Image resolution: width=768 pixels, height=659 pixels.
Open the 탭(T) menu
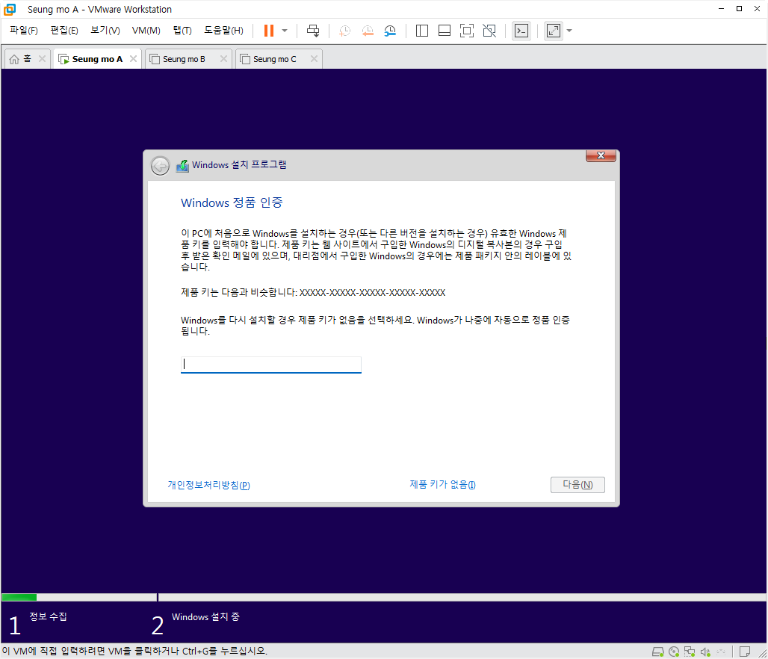(182, 31)
